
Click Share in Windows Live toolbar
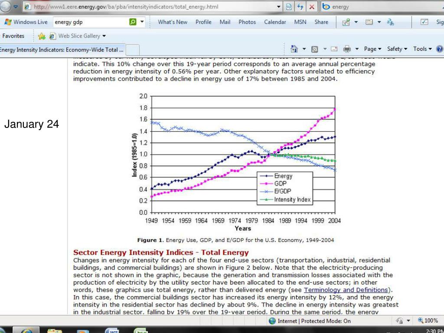point(321,22)
